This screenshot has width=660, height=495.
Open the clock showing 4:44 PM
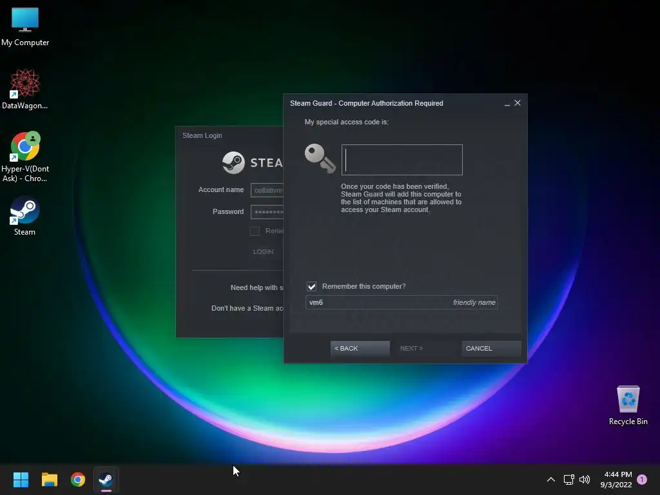[616, 480]
